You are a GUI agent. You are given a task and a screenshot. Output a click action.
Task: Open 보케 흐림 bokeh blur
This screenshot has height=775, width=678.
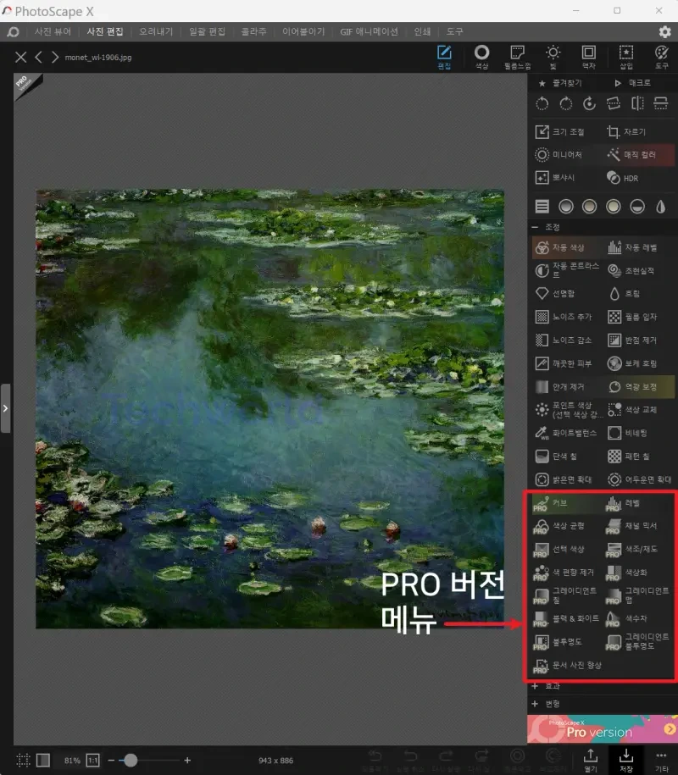point(632,363)
